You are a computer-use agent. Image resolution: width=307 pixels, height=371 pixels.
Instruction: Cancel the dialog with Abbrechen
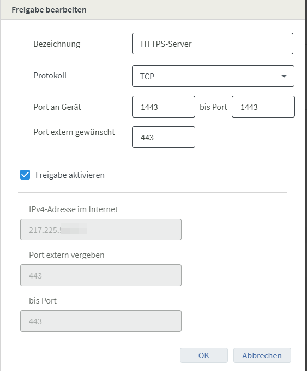(262, 355)
